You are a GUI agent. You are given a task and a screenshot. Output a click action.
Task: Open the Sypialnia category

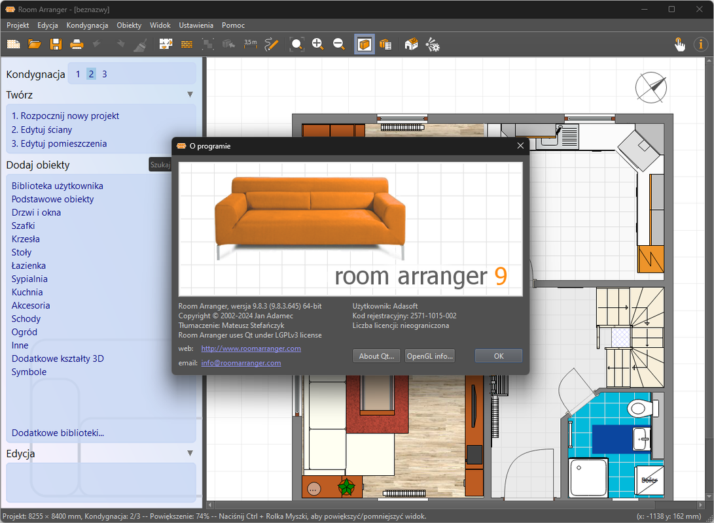[x=29, y=278]
